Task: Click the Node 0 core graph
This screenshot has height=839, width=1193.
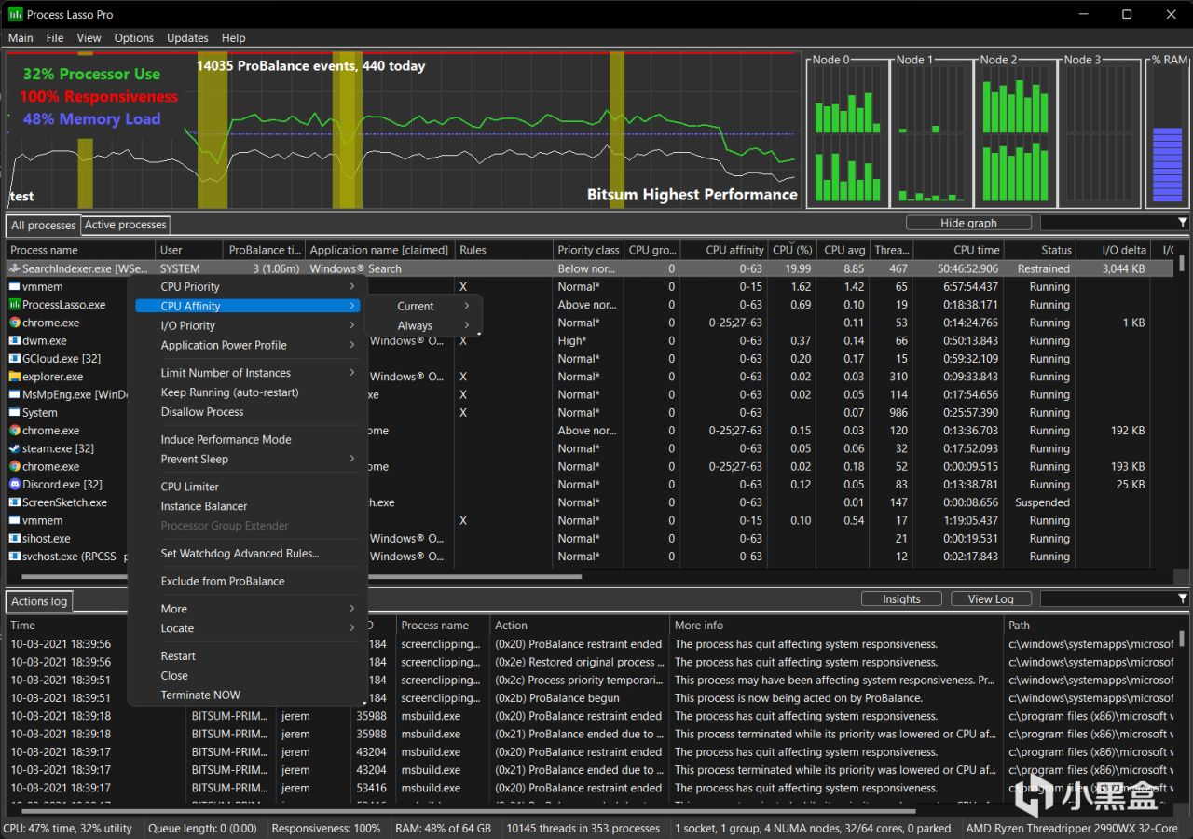Action: (846, 133)
